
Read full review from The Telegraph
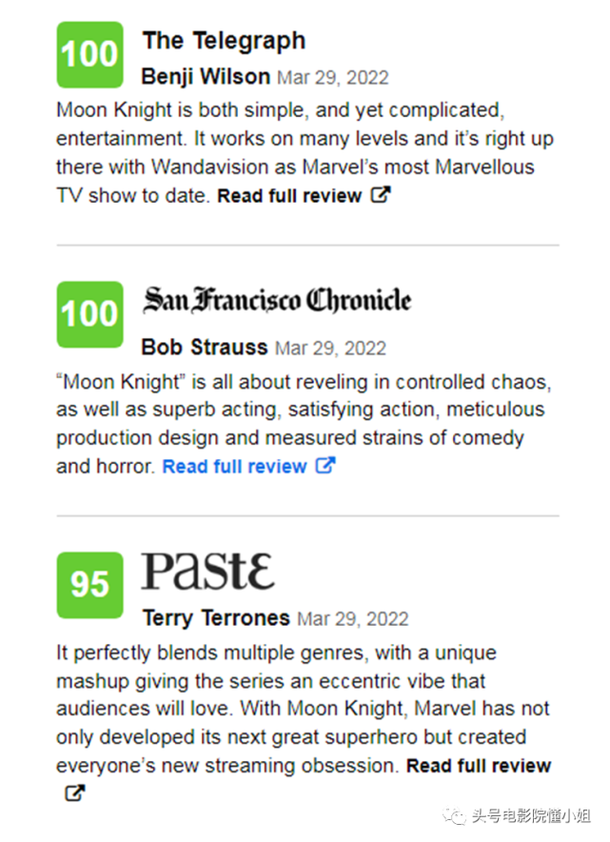pyautogui.click(x=289, y=196)
